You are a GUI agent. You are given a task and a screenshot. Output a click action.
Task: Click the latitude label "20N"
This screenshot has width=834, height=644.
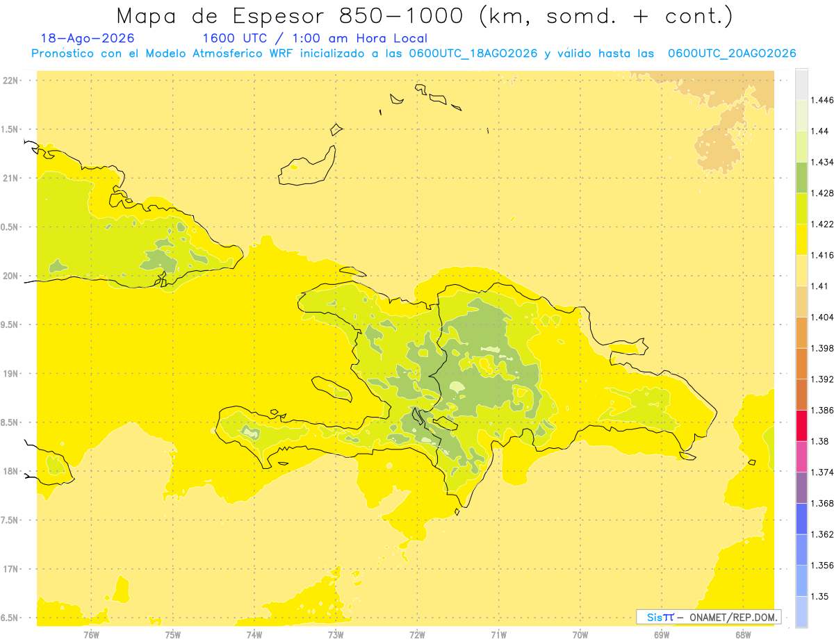pos(11,276)
